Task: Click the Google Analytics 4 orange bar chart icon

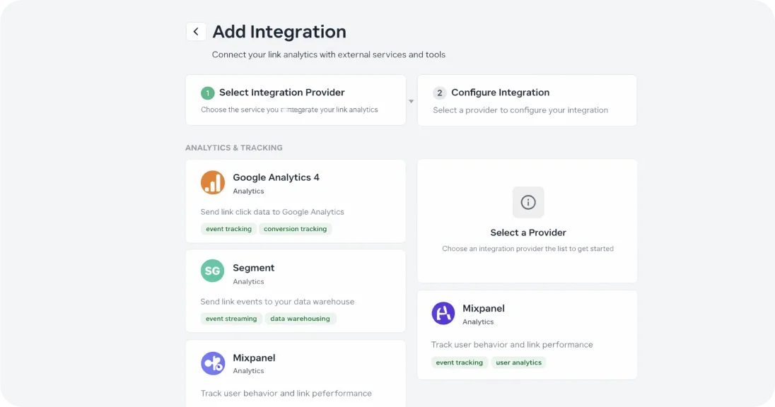Action: pyautogui.click(x=212, y=182)
